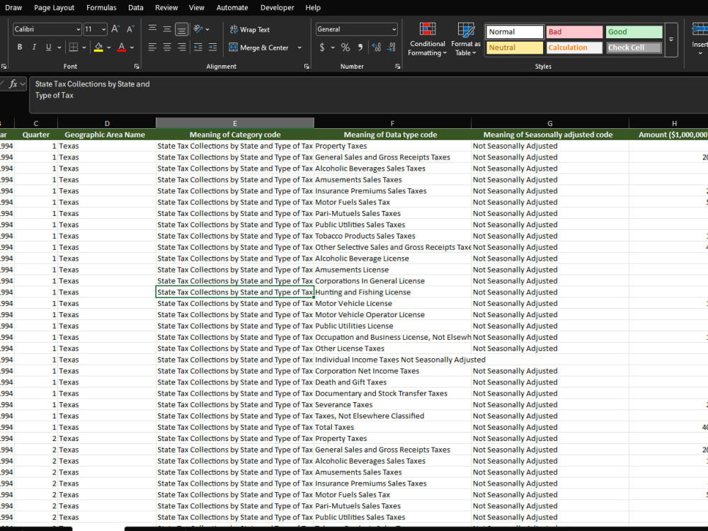
Task: Center text horizontally
Action: [167, 47]
